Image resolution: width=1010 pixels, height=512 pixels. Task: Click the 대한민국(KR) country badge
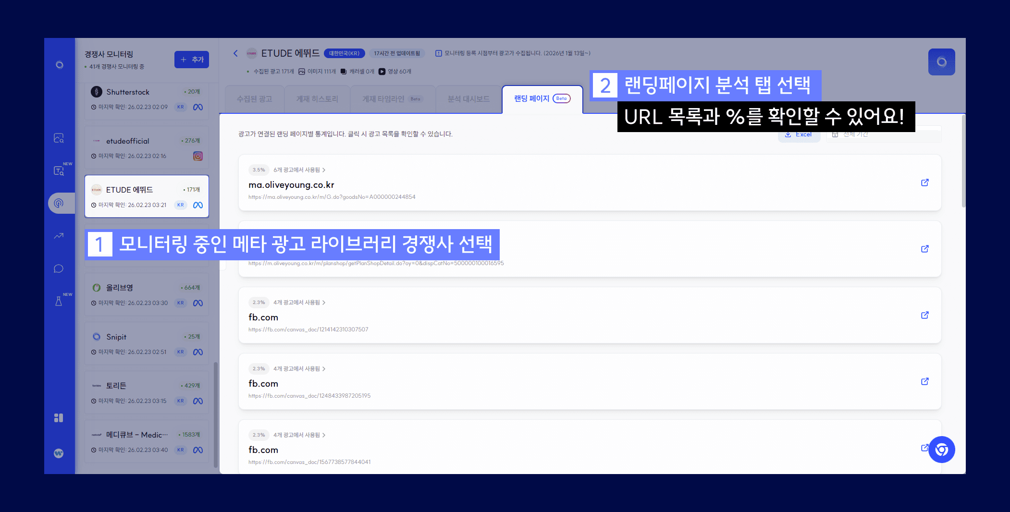tap(344, 53)
